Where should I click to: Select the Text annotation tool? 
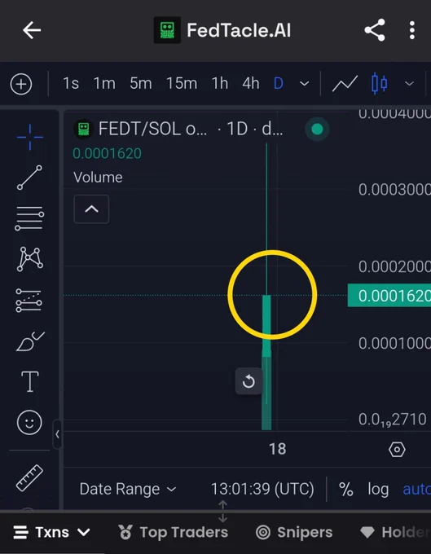pos(30,381)
